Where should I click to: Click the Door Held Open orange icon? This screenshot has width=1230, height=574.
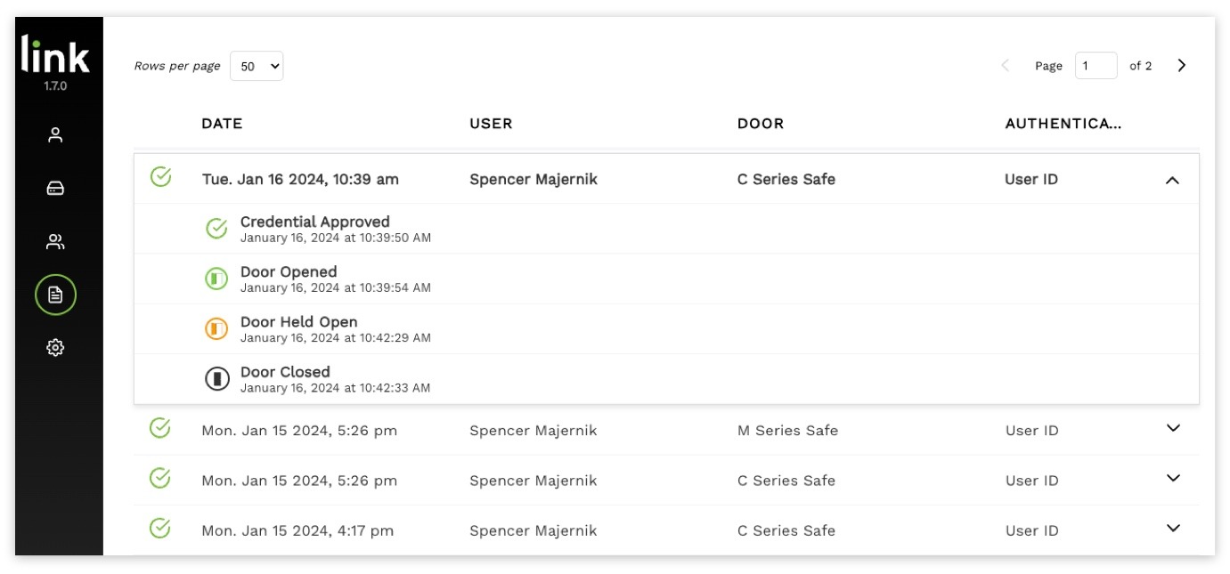click(x=216, y=329)
